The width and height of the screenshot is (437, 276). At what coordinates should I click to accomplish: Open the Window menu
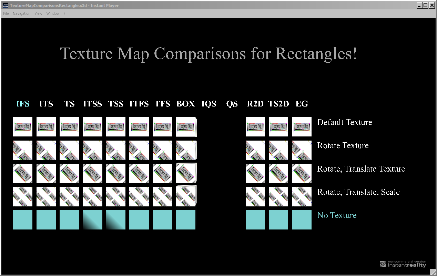pyautogui.click(x=53, y=13)
